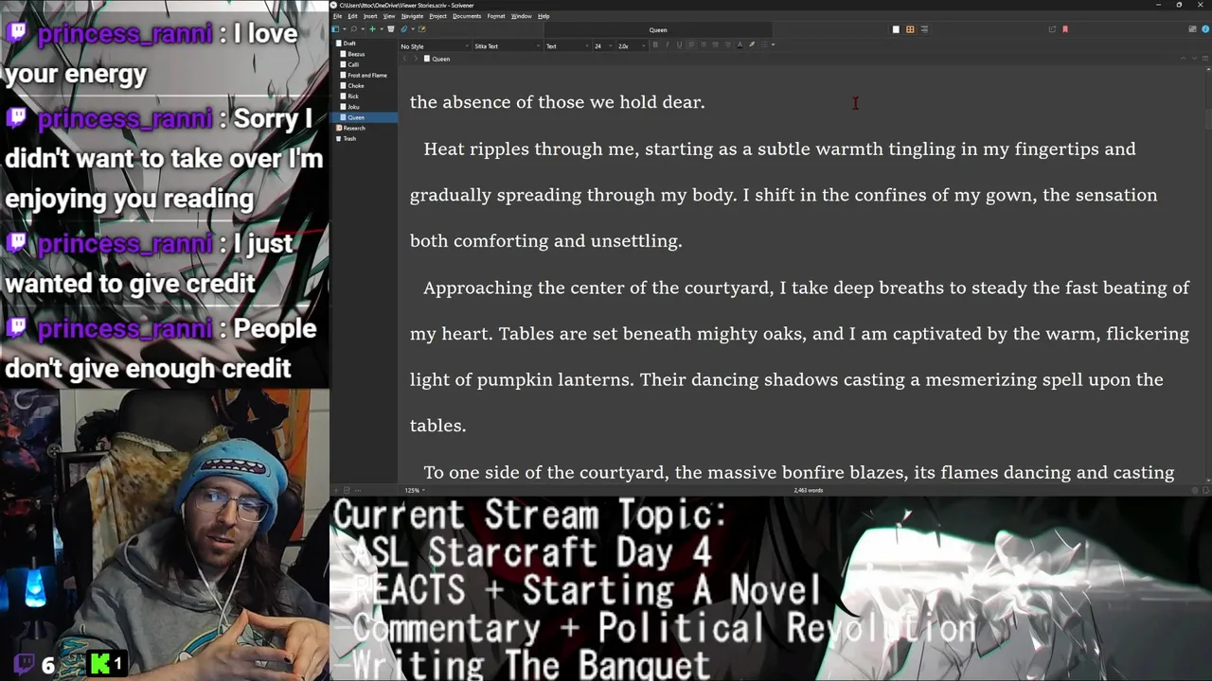Toggle Underline formatting
The image size is (1212, 681).
tap(679, 45)
